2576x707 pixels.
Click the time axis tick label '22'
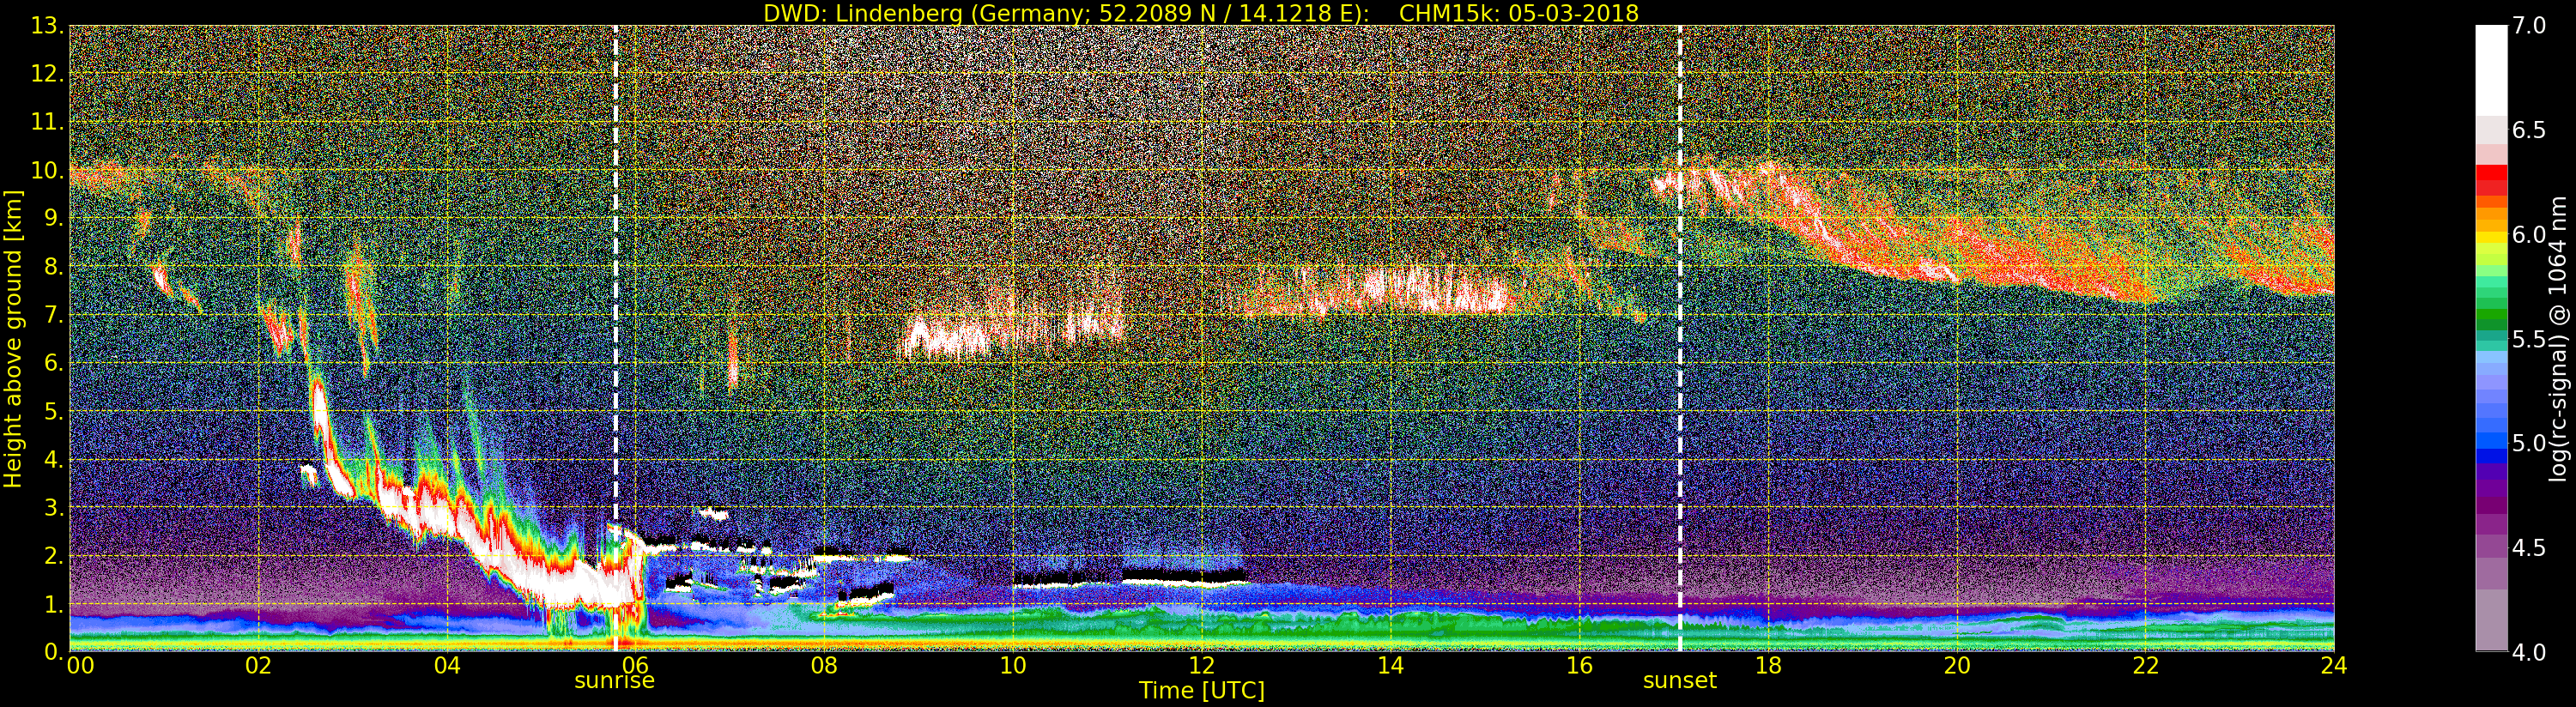(x=2145, y=665)
